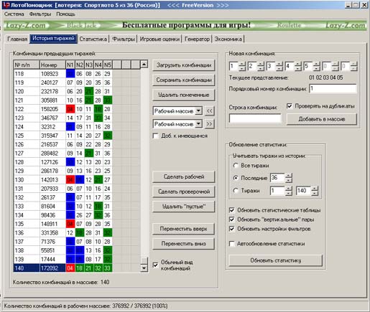
Task: Click the 'Строка комбинации' input field
Action: (255, 118)
